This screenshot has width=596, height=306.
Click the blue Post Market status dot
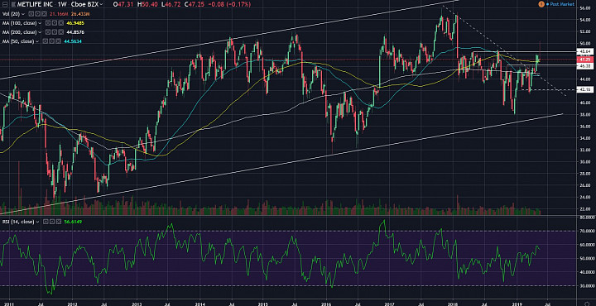[x=548, y=4]
